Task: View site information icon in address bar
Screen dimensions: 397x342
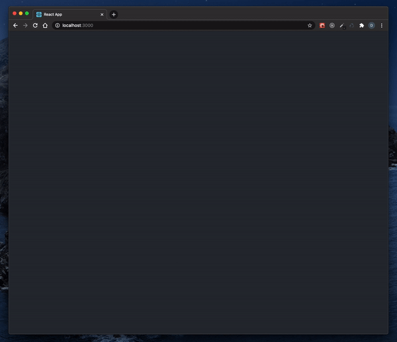Action: pos(58,25)
